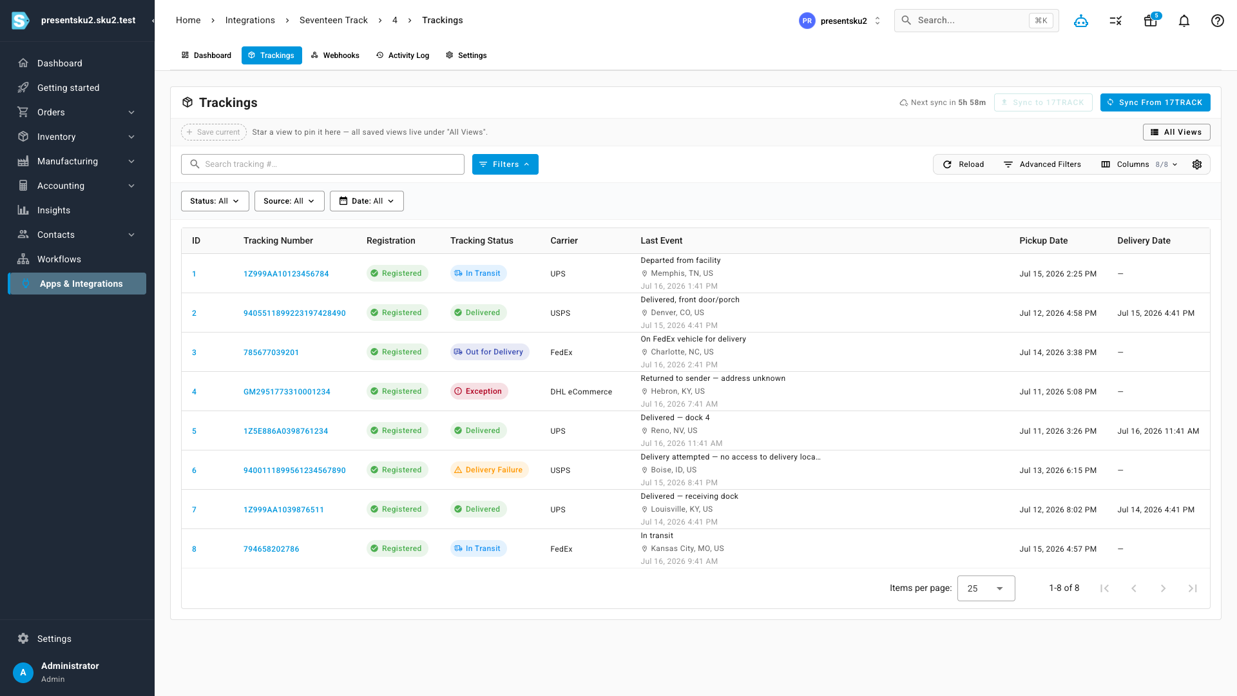1237x696 pixels.
Task: Open the Source: All filter dropdown
Action: [x=289, y=201]
